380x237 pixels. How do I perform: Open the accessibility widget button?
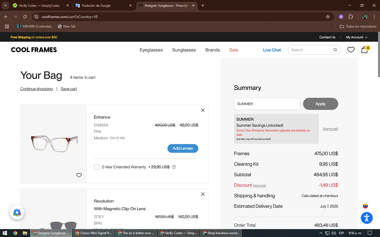pyautogui.click(x=367, y=218)
